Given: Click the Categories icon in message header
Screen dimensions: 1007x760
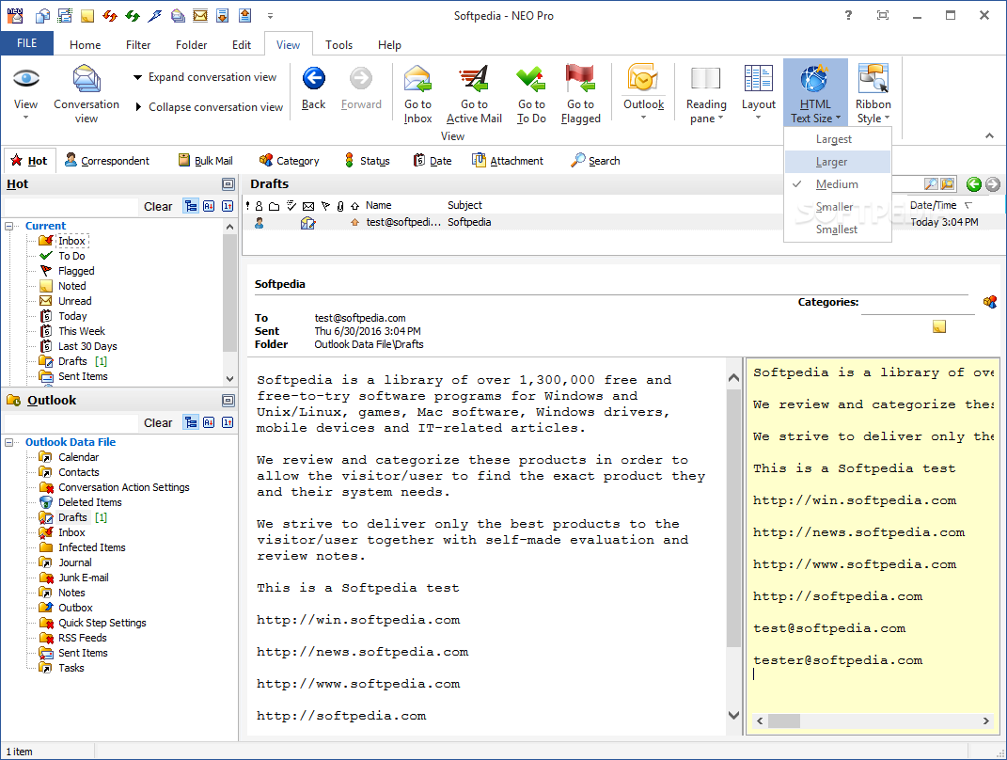Looking at the screenshot, I should pos(990,301).
